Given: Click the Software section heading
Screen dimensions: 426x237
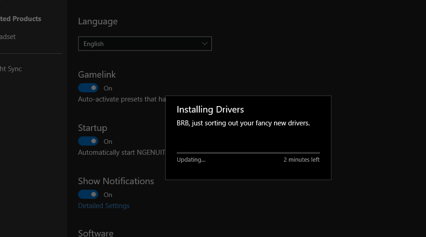Looking at the screenshot, I should coord(95,233).
